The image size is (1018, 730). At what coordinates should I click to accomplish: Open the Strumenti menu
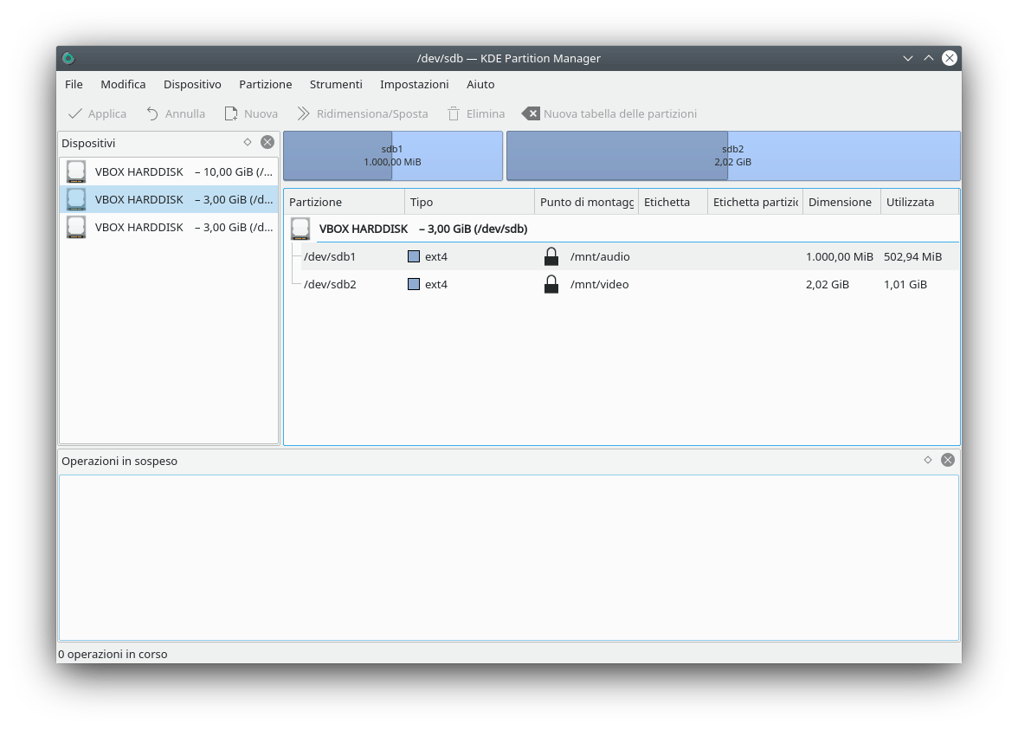[x=336, y=84]
